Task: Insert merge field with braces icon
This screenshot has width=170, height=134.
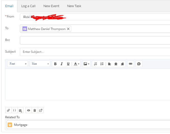Action: [x=14, y=110]
